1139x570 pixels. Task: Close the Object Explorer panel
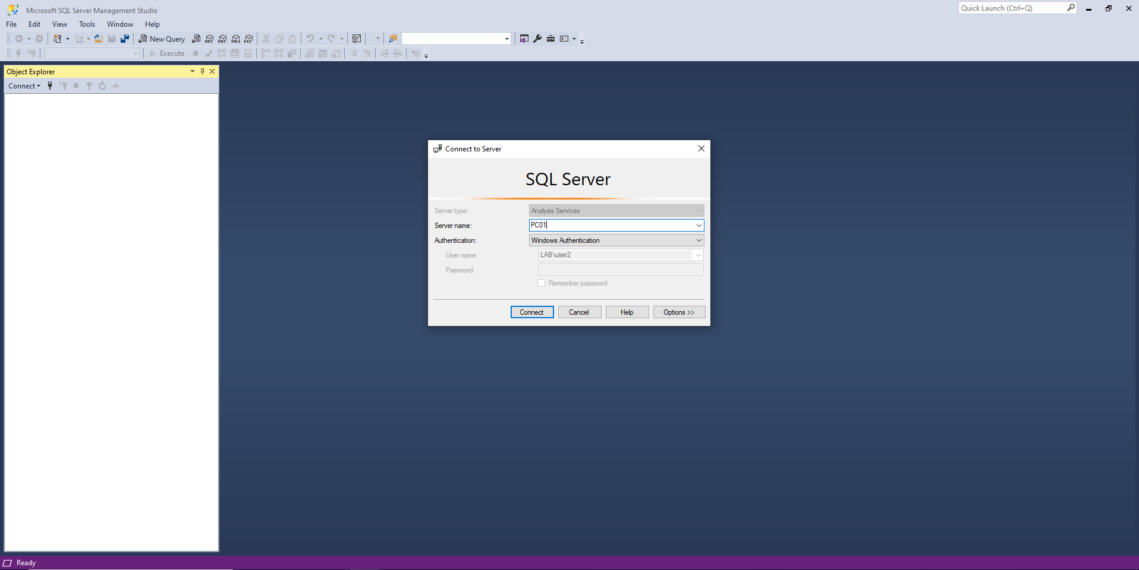(212, 71)
